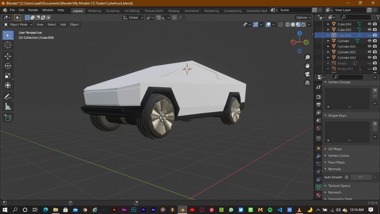Open the Object Mode dropdown
This screenshot has height=214, width=380.
coord(18,25)
